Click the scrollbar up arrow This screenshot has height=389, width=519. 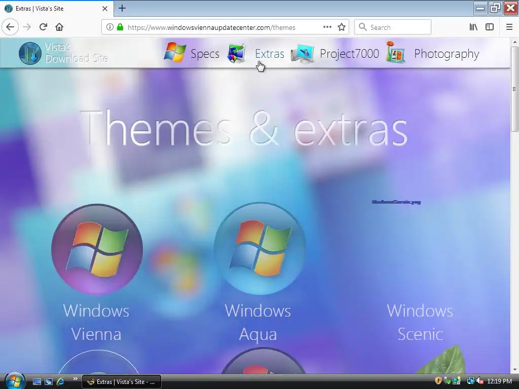coord(514,42)
